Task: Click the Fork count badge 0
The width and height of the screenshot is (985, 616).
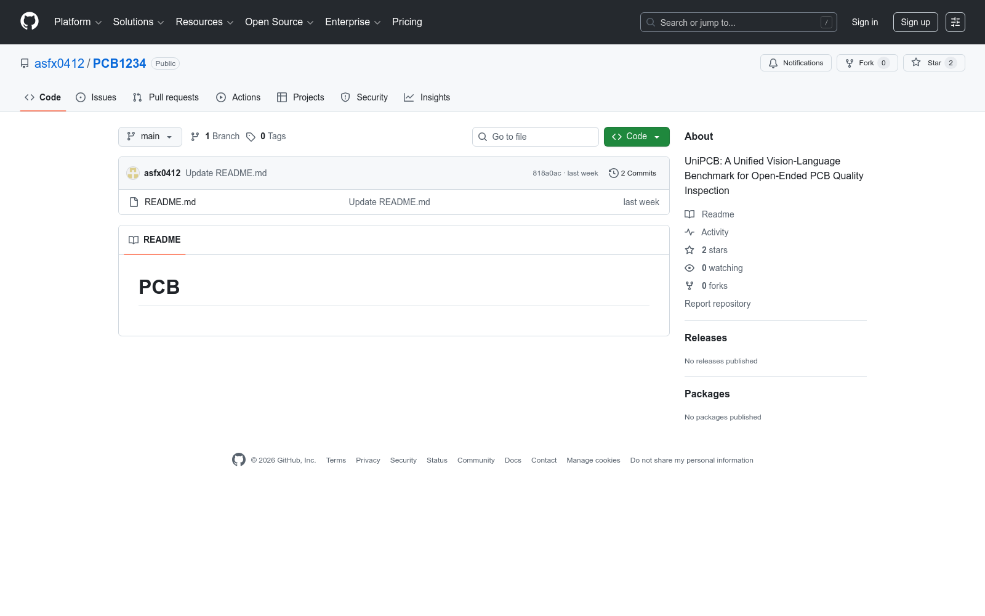Action: pos(883,63)
